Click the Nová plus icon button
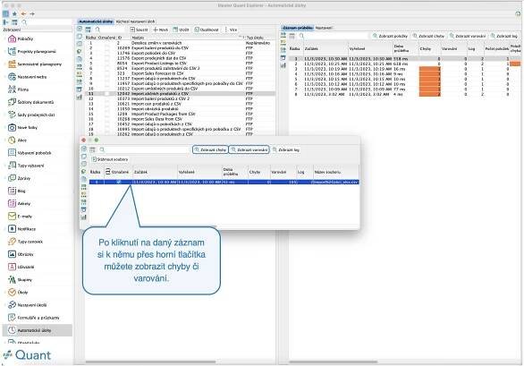The height and width of the screenshot is (366, 524). pos(160,30)
